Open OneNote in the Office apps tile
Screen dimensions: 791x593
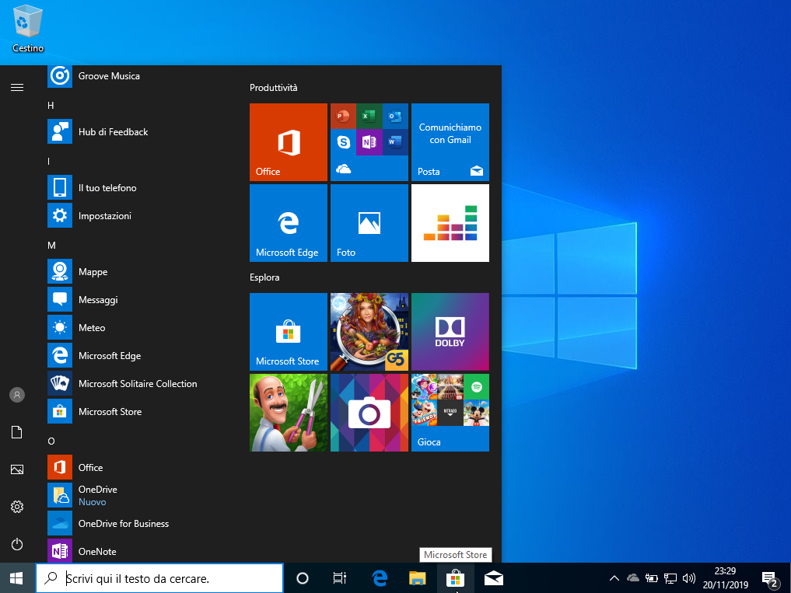[x=369, y=142]
